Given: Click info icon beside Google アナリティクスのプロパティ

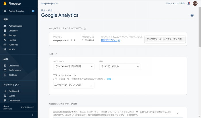Looking at the screenshot, I should point(85,29).
